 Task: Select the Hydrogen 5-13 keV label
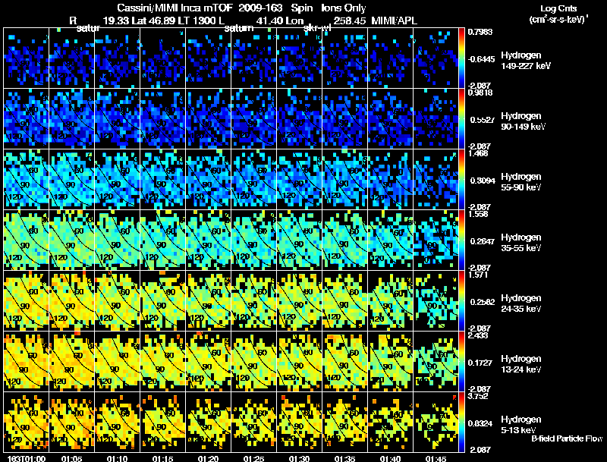(x=521, y=425)
